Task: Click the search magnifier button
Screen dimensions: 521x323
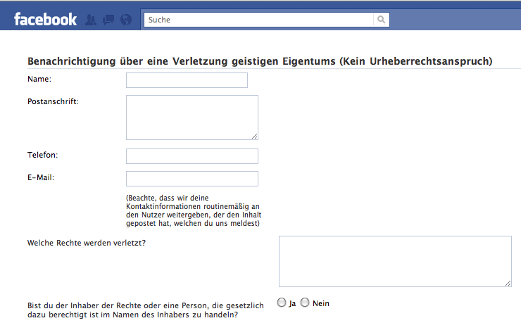Action: coord(382,20)
